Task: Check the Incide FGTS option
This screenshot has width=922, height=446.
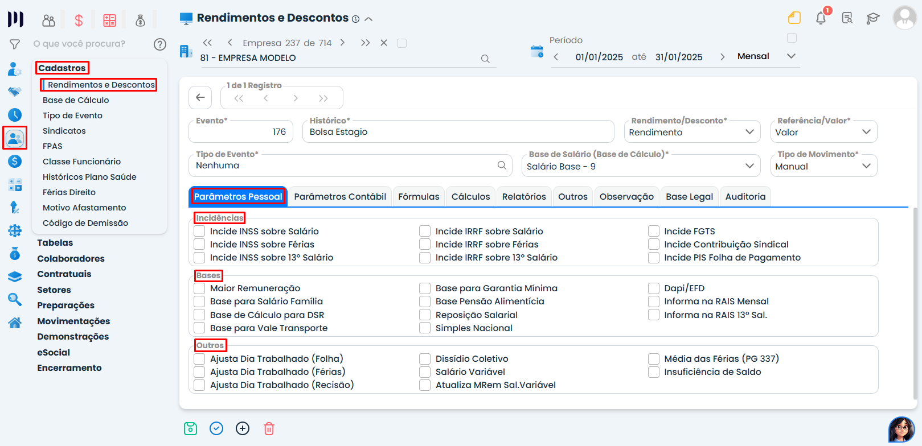Action: pyautogui.click(x=654, y=232)
